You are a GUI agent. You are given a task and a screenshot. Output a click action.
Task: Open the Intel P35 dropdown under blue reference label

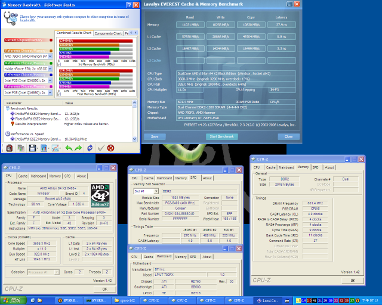pos(50,80)
